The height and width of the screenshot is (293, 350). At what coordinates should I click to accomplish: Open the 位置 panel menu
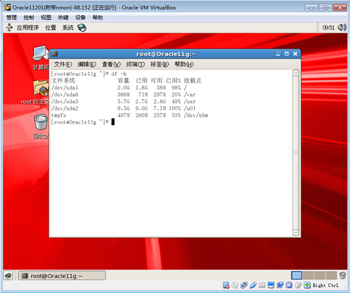pyautogui.click(x=51, y=28)
